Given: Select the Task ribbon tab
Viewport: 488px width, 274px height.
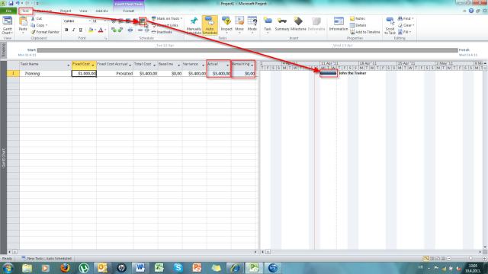Looking at the screenshot, I should click(x=25, y=11).
